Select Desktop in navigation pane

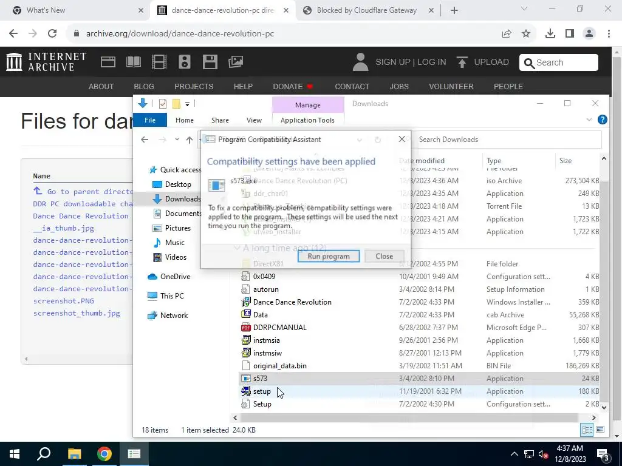tap(178, 184)
